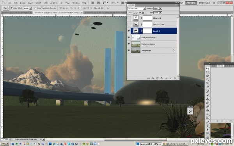This screenshot has height=146, width=234.
Task: Open the Darker Color blend mode dropdown
Action: tap(136, 9)
